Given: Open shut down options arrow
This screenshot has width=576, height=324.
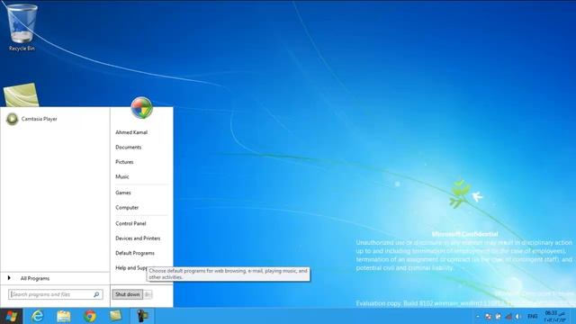Looking at the screenshot, I should pyautogui.click(x=148, y=294).
